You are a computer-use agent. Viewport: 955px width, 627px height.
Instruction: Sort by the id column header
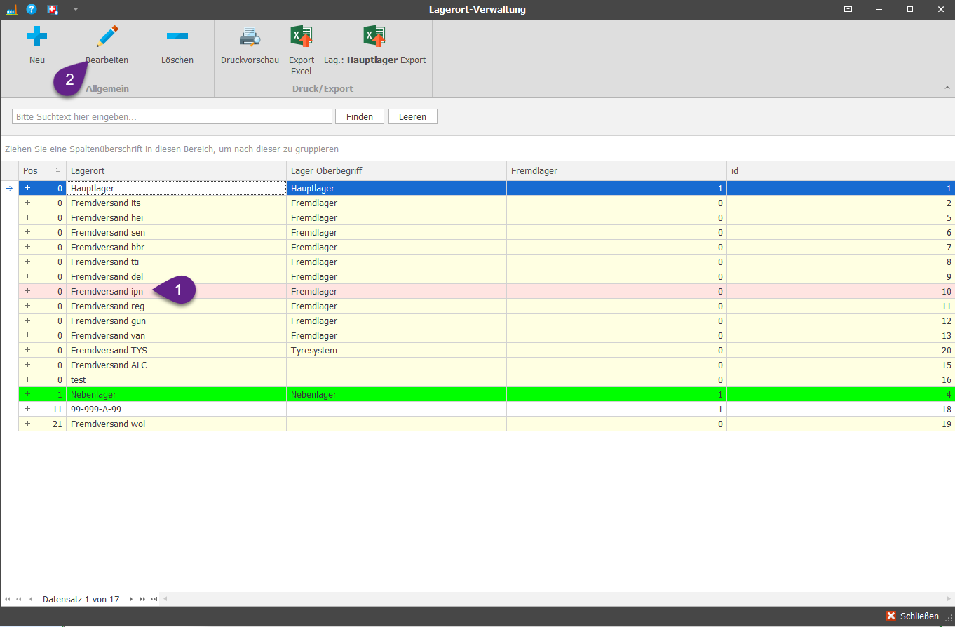coord(841,171)
